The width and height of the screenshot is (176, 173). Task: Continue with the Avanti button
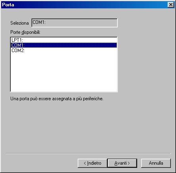122,163
